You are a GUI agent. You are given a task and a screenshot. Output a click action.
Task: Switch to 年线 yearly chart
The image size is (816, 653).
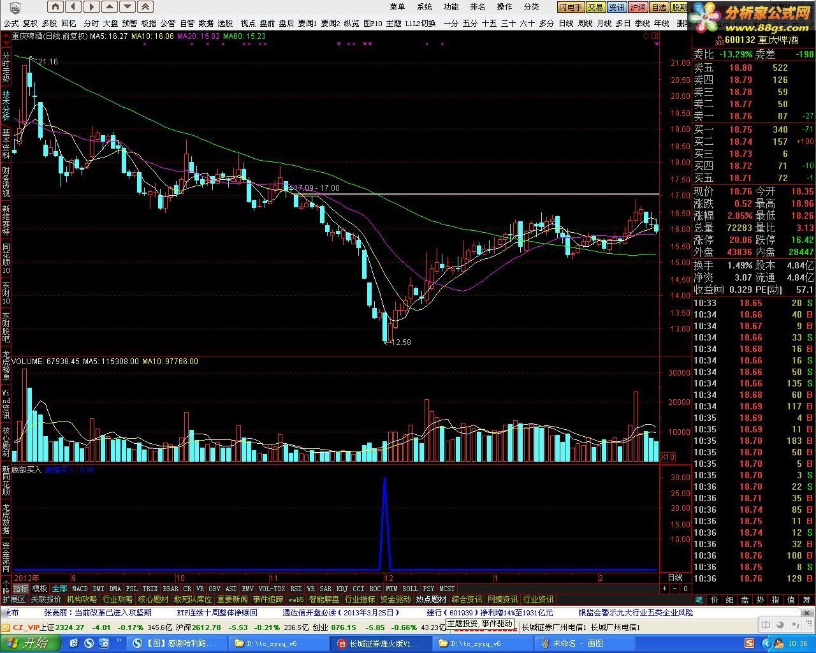[661, 23]
